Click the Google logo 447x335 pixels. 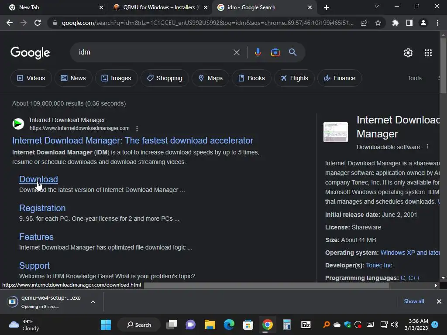pos(30,53)
